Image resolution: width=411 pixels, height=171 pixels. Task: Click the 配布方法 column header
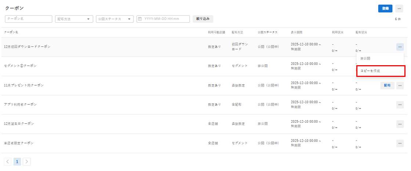click(x=237, y=33)
